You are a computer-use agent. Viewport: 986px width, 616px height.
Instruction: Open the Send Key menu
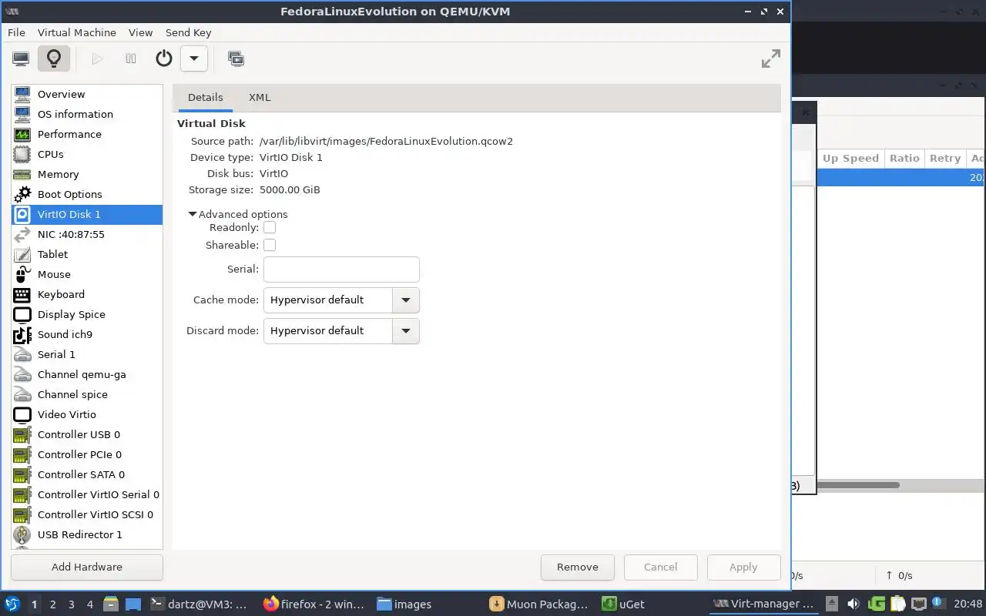188,32
